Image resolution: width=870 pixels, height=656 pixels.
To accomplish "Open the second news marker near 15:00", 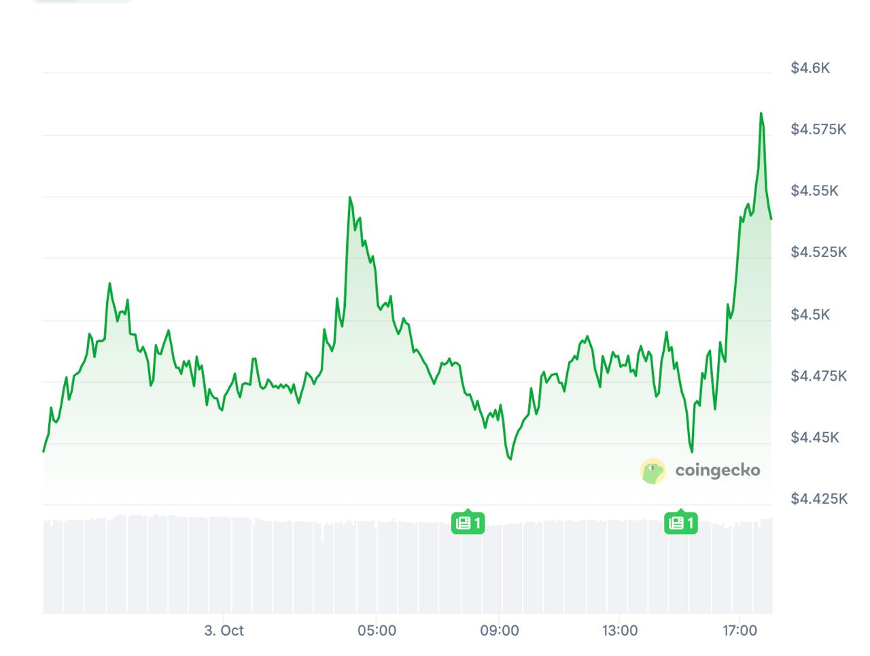I will pyautogui.click(x=681, y=523).
